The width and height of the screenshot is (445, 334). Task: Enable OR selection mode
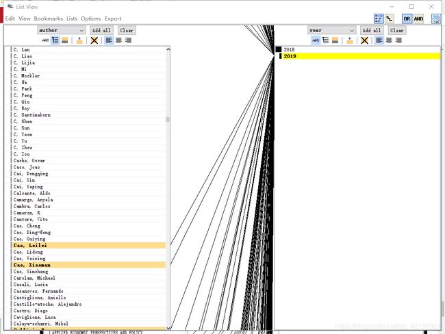point(407,18)
